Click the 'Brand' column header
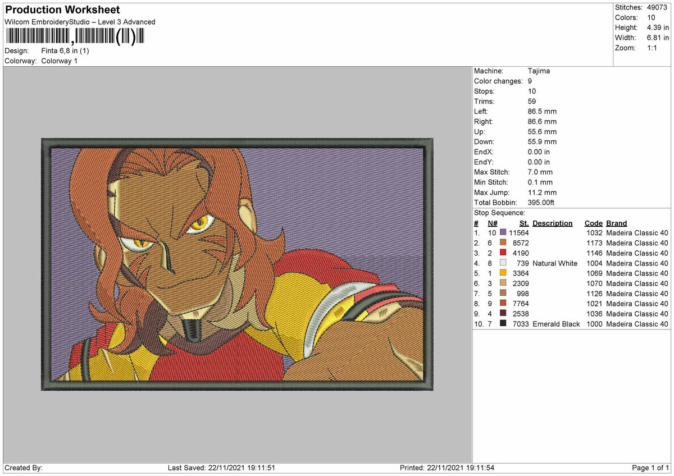 point(617,223)
